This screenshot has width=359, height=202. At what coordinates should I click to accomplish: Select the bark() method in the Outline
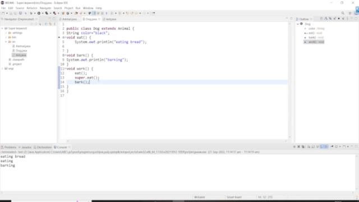[x=314, y=38]
